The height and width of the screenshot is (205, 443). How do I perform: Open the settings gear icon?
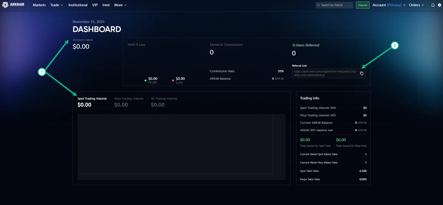439,5
